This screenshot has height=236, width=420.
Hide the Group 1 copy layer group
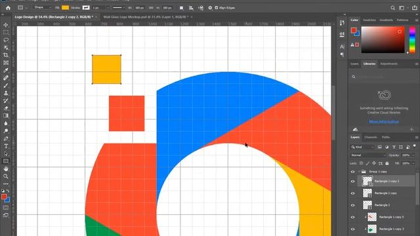point(353,172)
